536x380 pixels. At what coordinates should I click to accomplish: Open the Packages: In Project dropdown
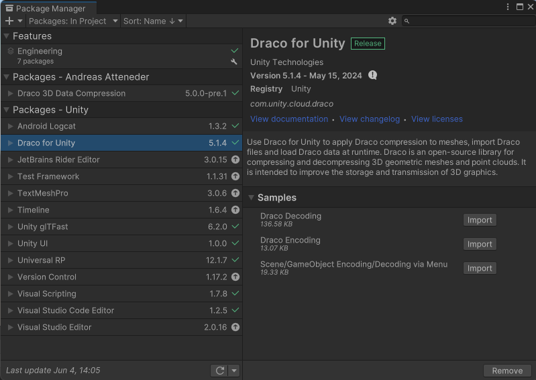(73, 21)
